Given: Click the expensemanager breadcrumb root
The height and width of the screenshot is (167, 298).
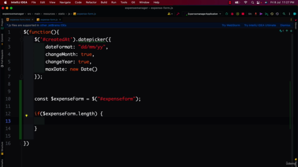Looking at the screenshot, I should coord(13,14).
